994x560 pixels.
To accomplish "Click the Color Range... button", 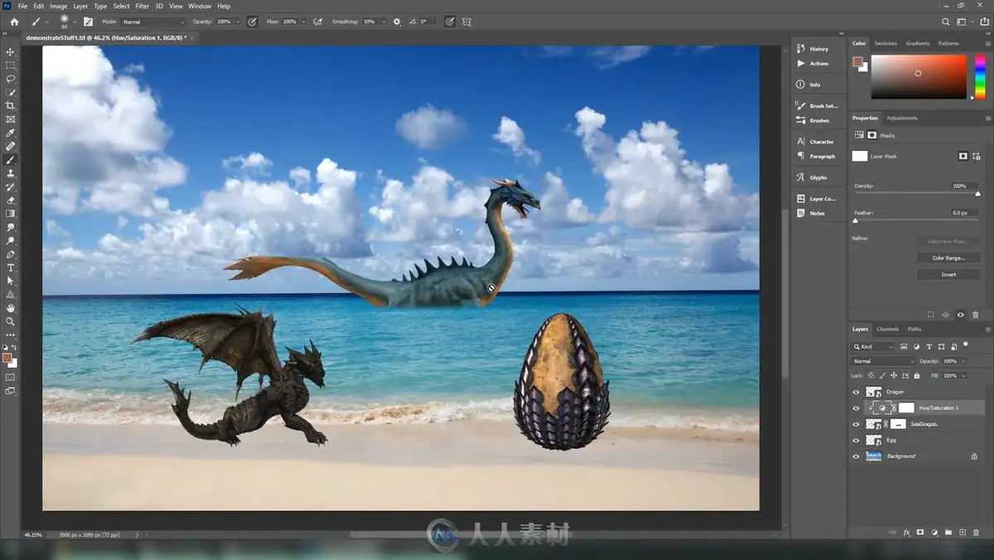I will coord(948,258).
